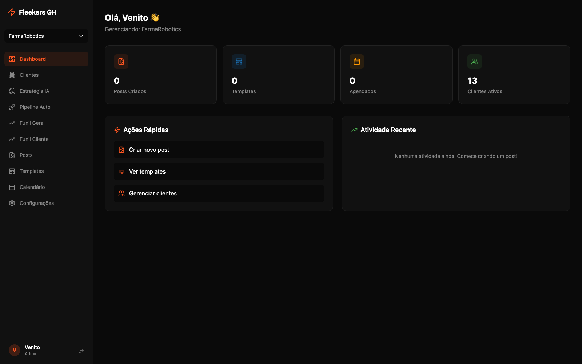Click the Templates layout icon in sidebar
Image resolution: width=582 pixels, height=364 pixels.
click(12, 171)
